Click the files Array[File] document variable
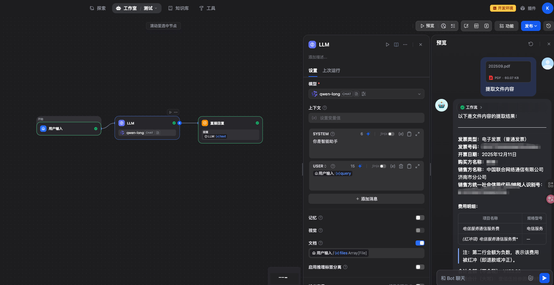The height and width of the screenshot is (285, 554). pos(339,253)
